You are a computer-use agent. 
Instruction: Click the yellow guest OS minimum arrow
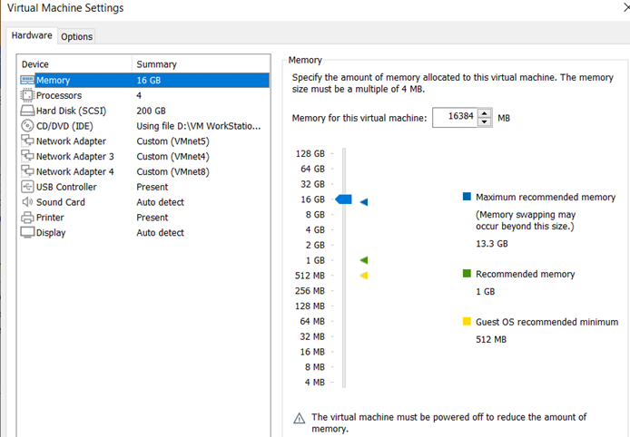pos(364,276)
